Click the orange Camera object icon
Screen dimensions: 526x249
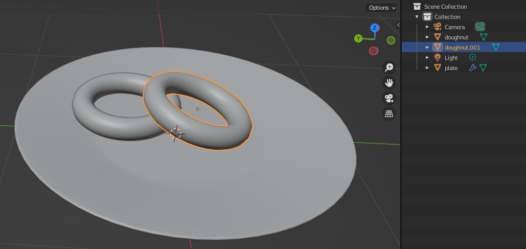(437, 27)
